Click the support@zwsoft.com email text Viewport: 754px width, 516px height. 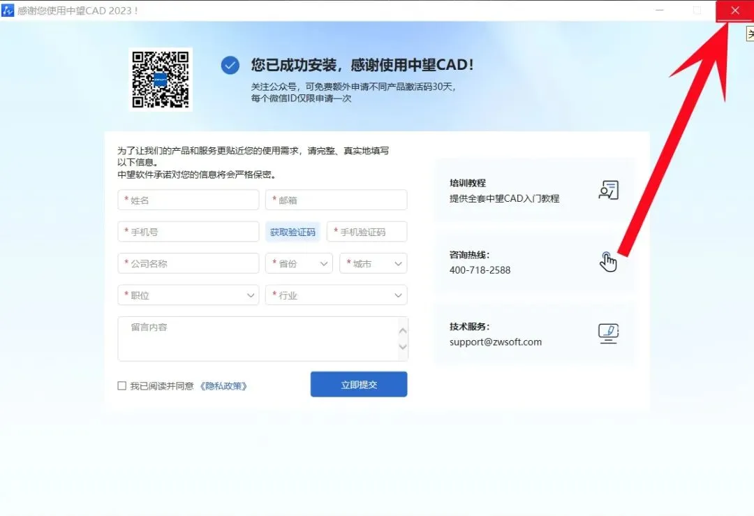(495, 342)
